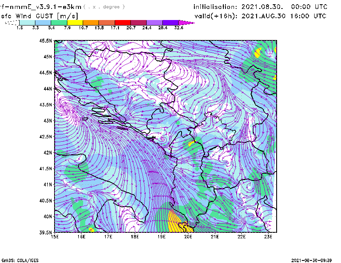Viewport: 341px width, 263px height.
Task: Pick the salmon 13.8–17.1 legend swatch
Action: click(107, 23)
